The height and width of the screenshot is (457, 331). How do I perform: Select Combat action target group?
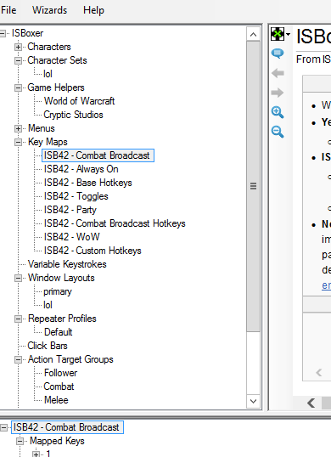[59, 386]
